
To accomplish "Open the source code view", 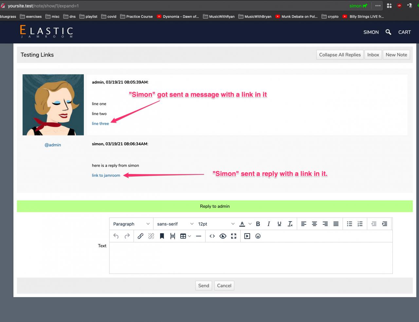I will (x=212, y=236).
